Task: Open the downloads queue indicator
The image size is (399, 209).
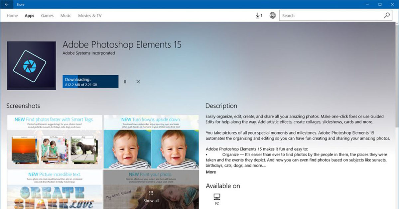Action: coord(259,16)
